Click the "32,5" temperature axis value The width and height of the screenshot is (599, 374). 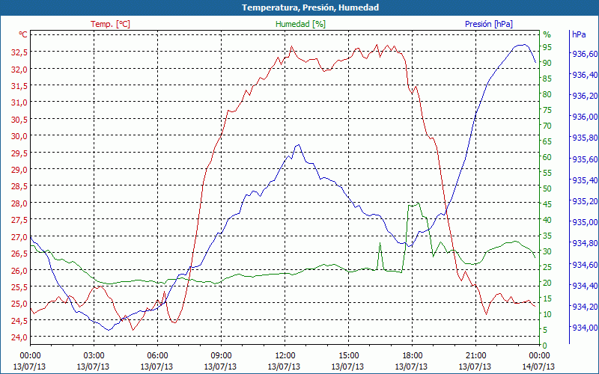(x=19, y=52)
